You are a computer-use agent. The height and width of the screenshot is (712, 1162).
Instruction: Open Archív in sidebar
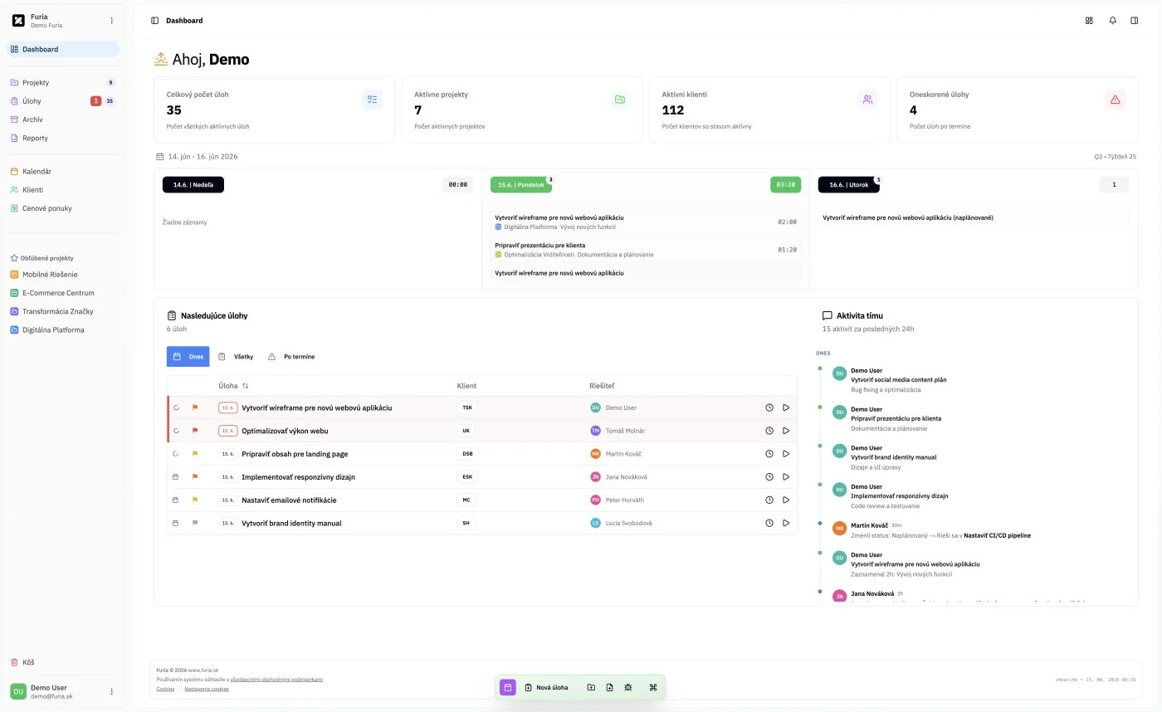63,119
